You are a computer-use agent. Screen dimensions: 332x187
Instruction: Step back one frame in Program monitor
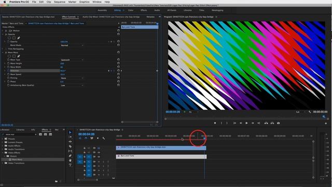[x=241, y=123]
